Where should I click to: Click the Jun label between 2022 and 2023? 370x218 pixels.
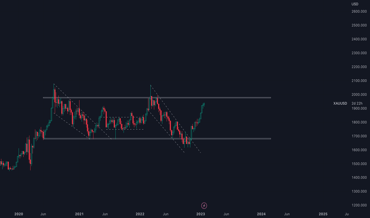(x=166, y=214)
